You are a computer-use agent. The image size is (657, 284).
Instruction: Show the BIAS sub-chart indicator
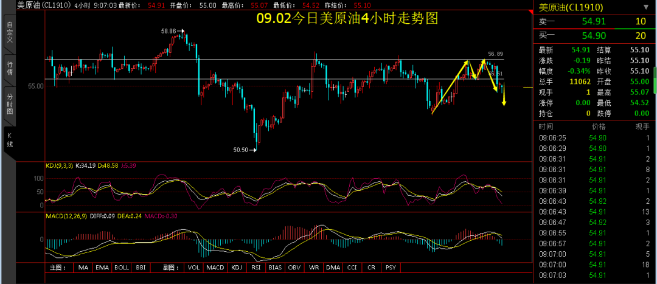pyautogui.click(x=276, y=267)
